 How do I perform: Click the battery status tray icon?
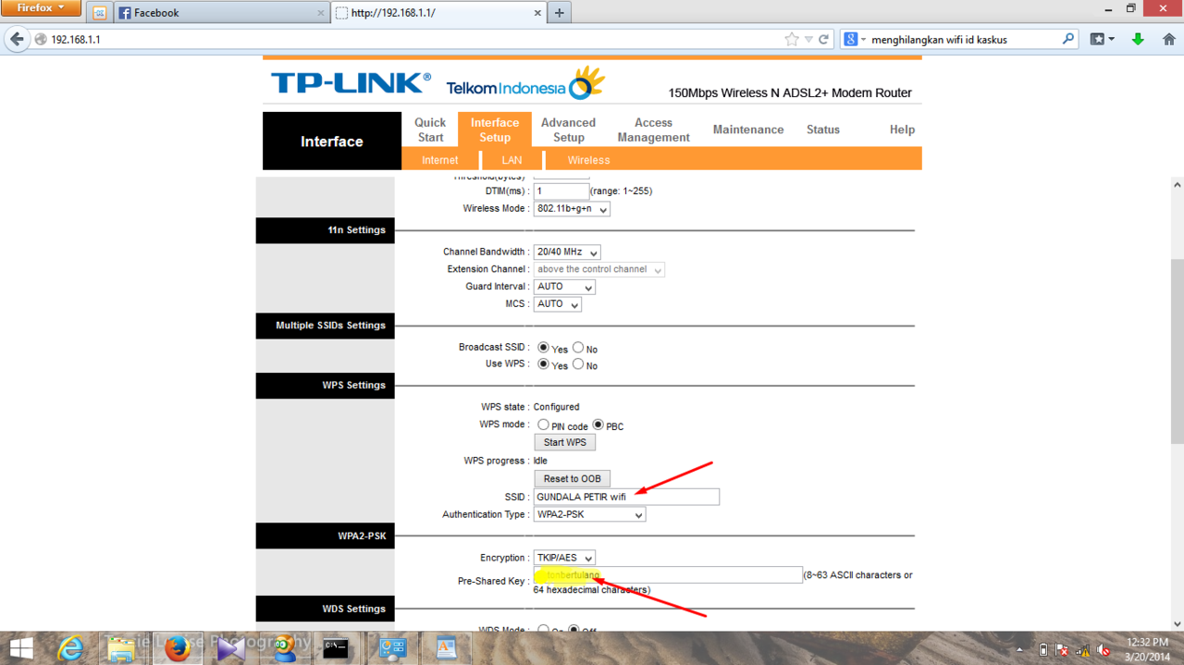pyautogui.click(x=1043, y=649)
